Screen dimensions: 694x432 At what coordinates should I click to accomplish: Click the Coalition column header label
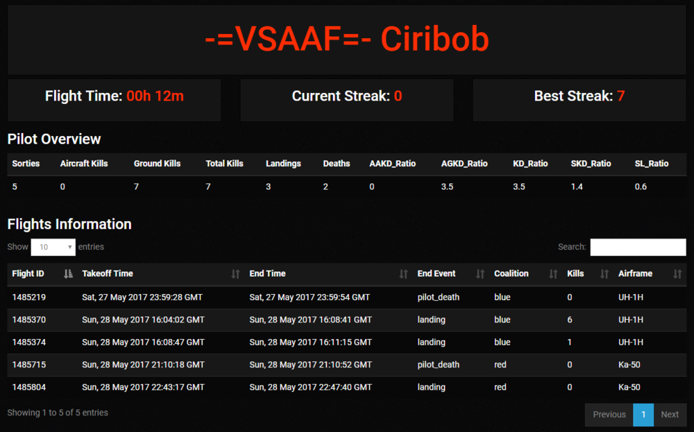pos(511,274)
